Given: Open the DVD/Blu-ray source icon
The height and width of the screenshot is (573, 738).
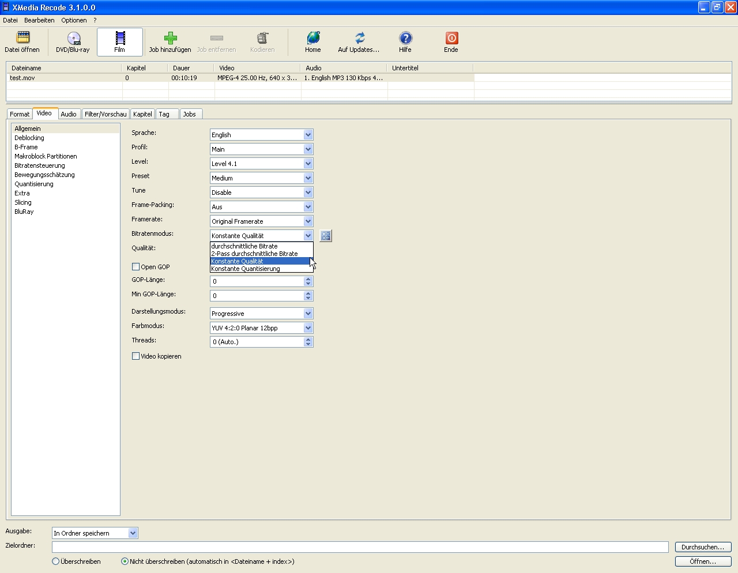Looking at the screenshot, I should click(x=74, y=38).
